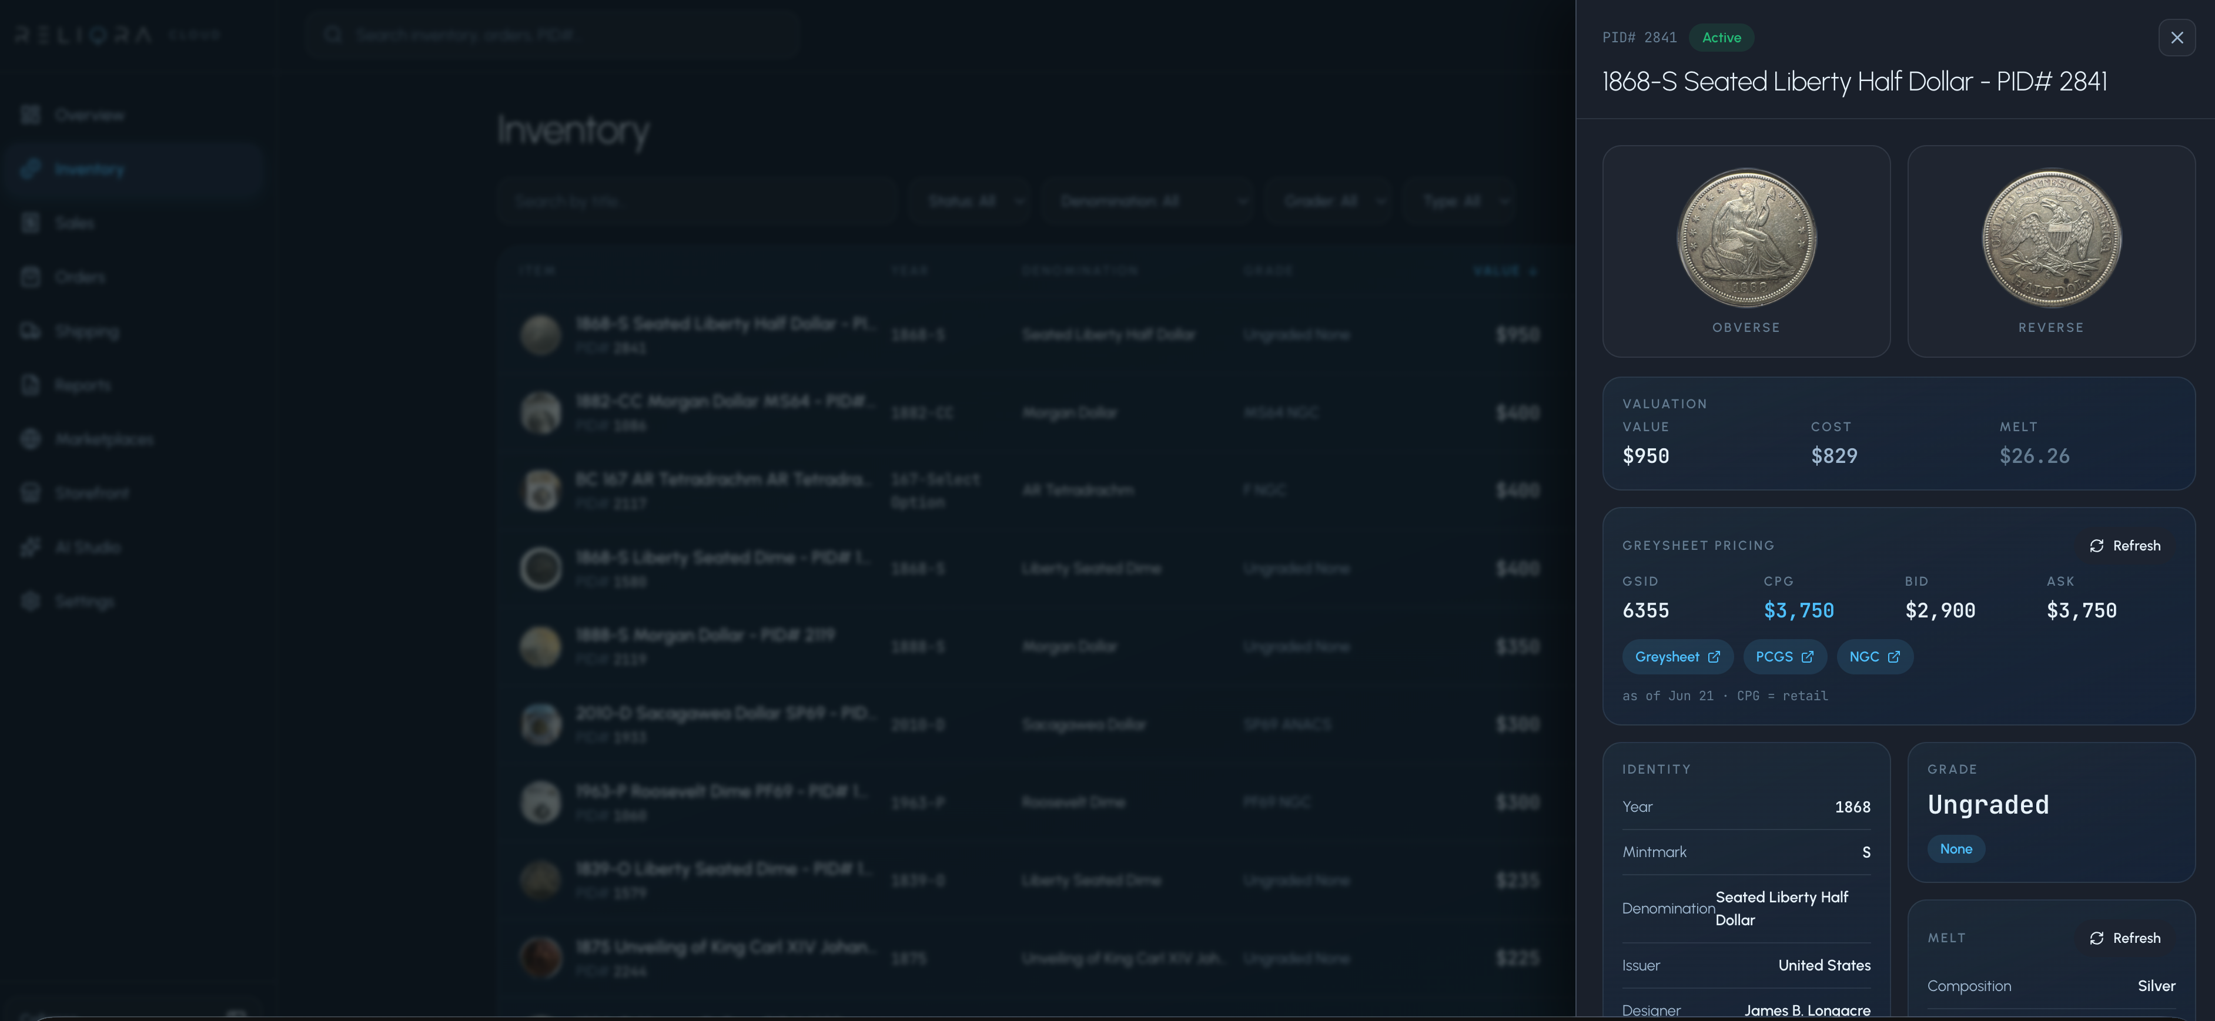Select the ASK price $3,750
2215x1021 pixels.
pyautogui.click(x=2082, y=610)
